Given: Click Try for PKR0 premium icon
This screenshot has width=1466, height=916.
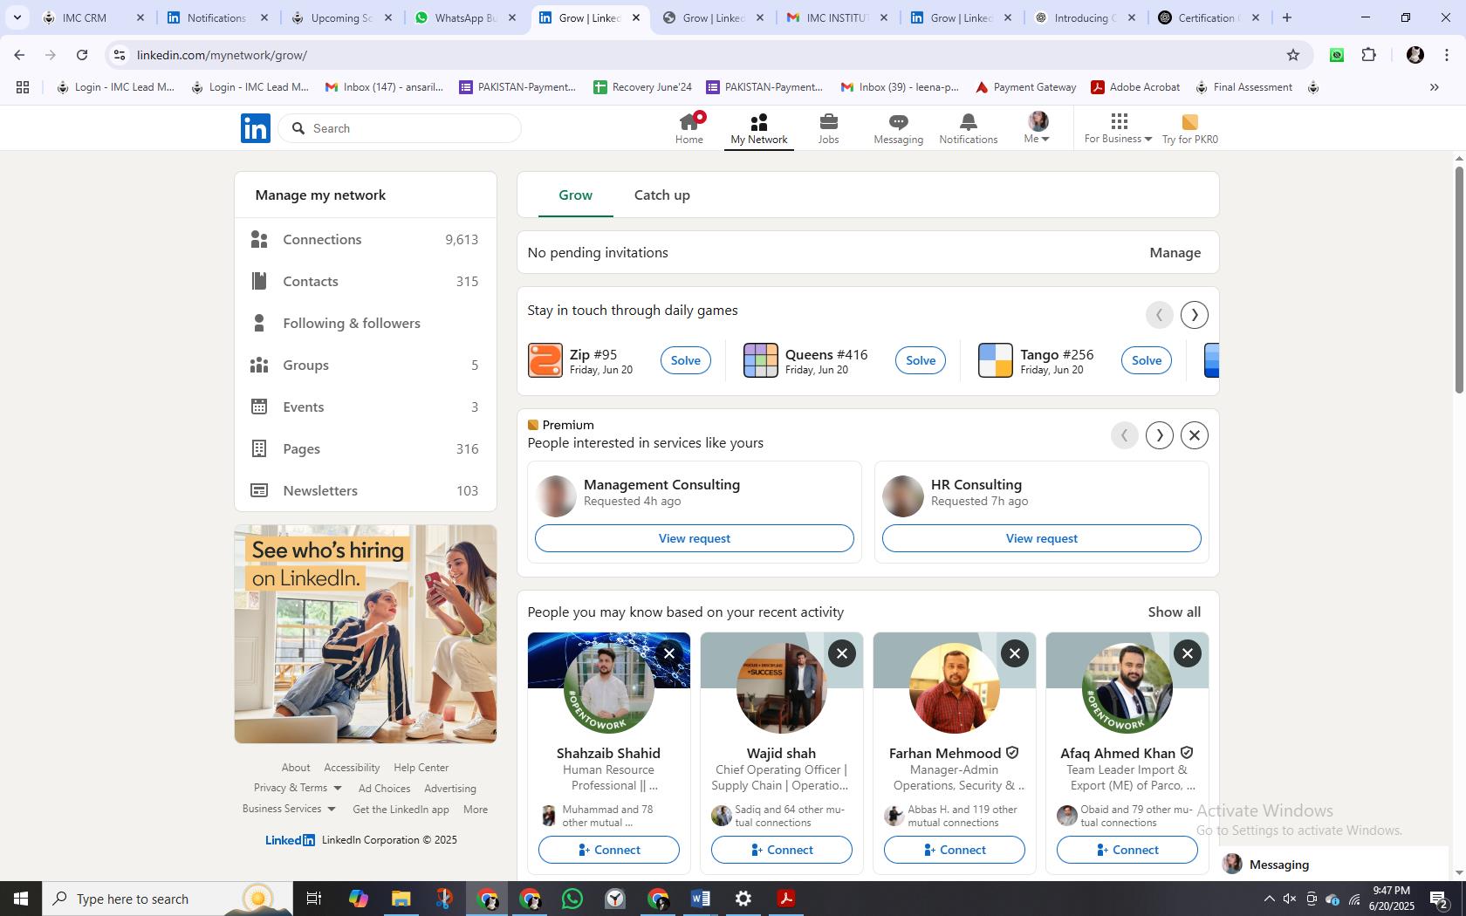Looking at the screenshot, I should click(x=1189, y=128).
